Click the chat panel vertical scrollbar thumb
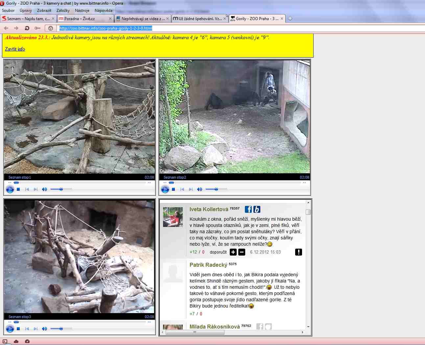The image size is (425, 345). point(308,212)
